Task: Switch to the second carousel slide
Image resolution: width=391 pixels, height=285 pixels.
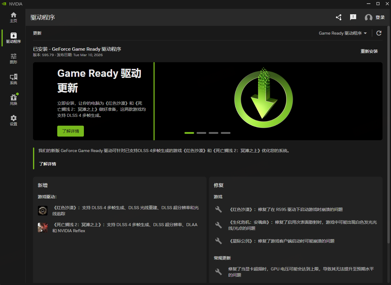Action: 201,133
